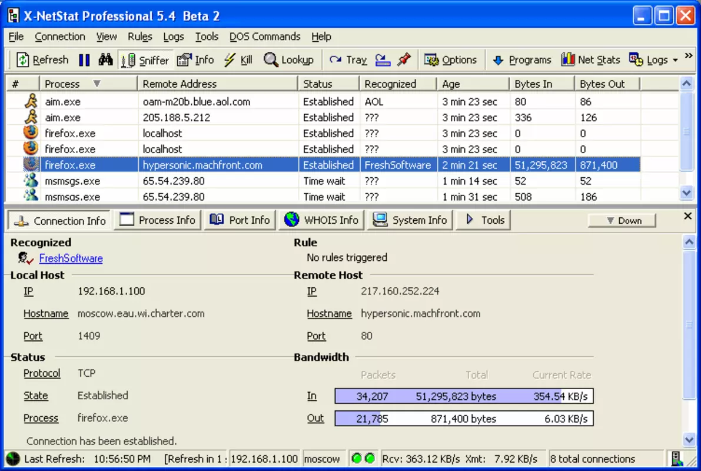Click the toolbar icon just after Tray

[383, 60]
